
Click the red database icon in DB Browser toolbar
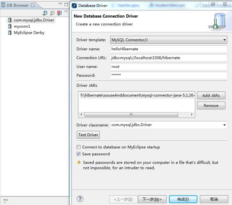tap(59, 13)
